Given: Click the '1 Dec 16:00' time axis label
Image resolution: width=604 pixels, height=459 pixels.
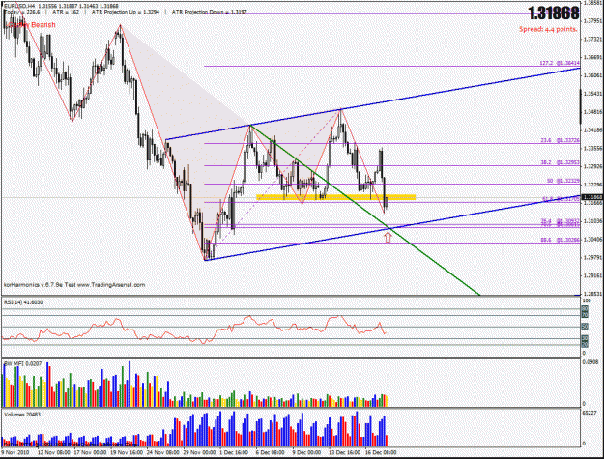Looking at the screenshot, I should pos(235,452).
